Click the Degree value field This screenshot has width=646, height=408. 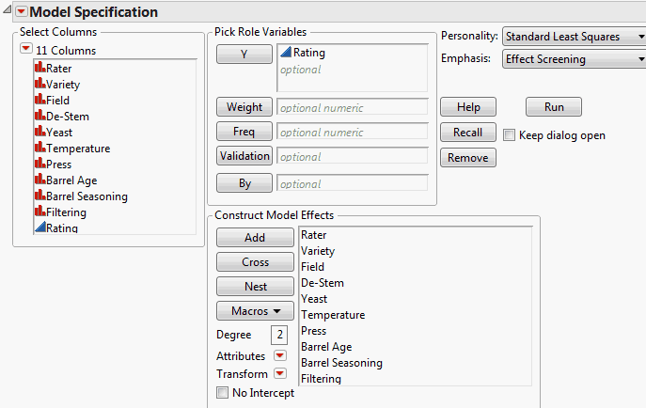279,335
